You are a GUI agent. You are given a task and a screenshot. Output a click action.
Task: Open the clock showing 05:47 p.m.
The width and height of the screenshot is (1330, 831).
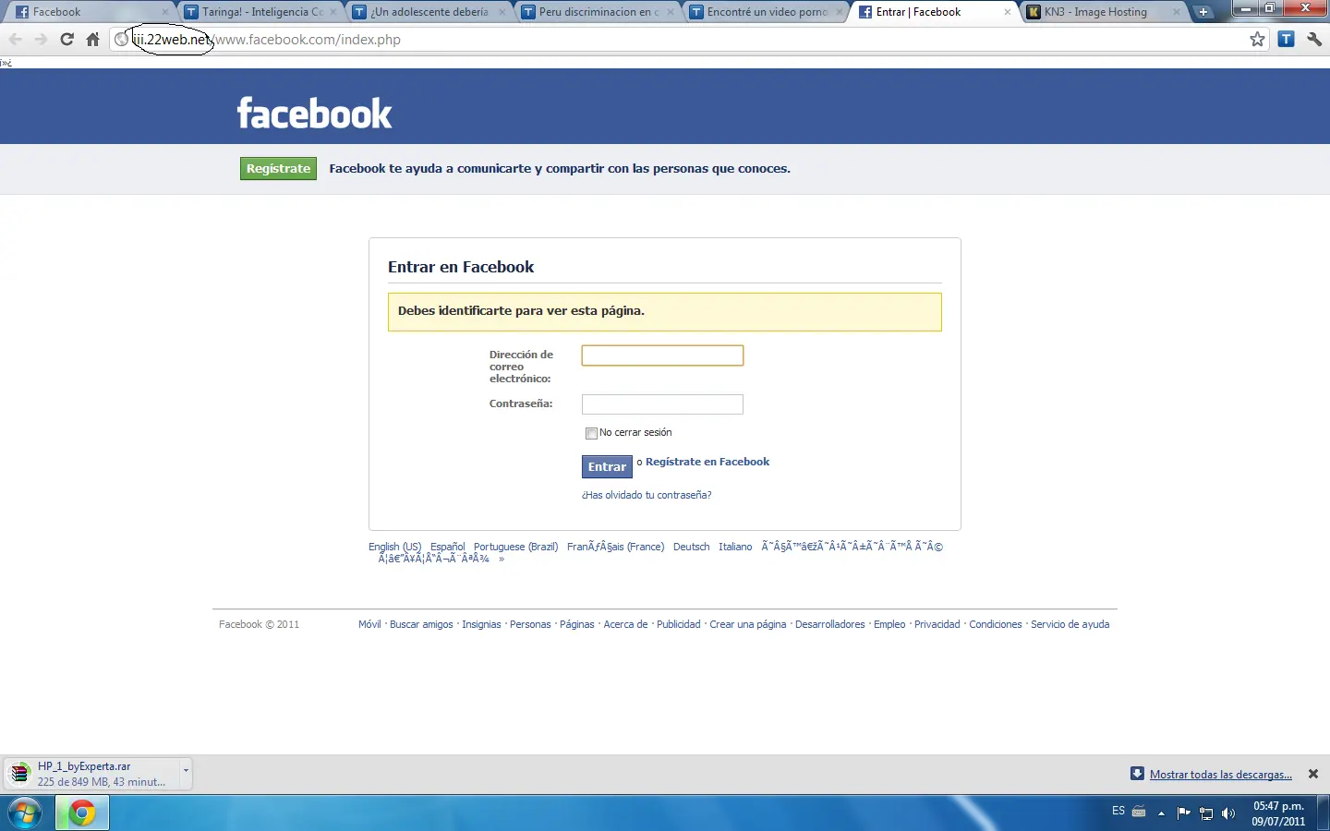click(1279, 813)
